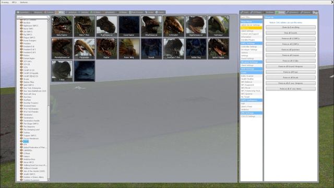The width and height of the screenshot is (334, 188).
Task: Select the Dilophosaurus thumbnail
Action: click(151, 26)
